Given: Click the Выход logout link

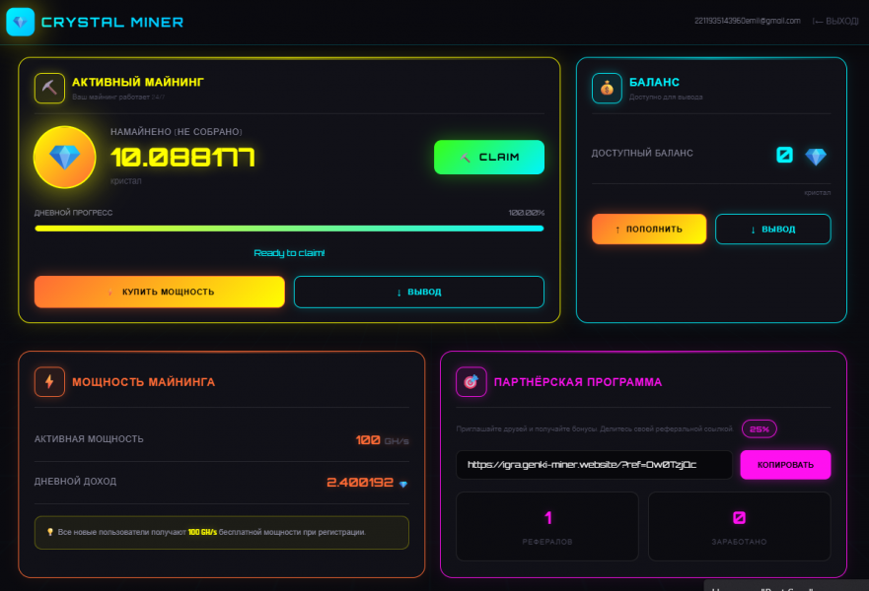Looking at the screenshot, I should 834,21.
